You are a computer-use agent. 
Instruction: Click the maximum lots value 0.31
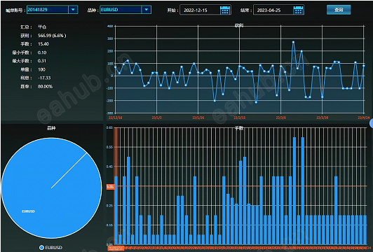pos(42,61)
